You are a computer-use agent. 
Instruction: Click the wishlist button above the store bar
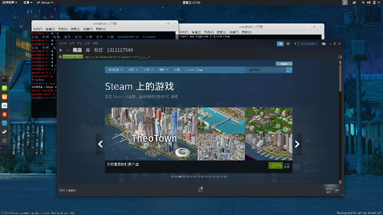click(x=284, y=64)
